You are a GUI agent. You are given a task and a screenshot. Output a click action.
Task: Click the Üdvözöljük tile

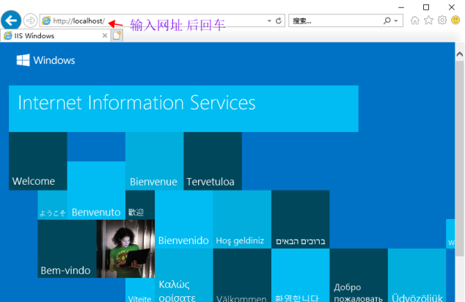pyautogui.click(x=417, y=276)
